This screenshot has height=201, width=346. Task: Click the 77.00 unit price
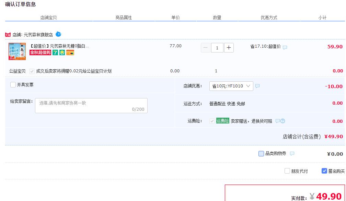[x=175, y=46]
